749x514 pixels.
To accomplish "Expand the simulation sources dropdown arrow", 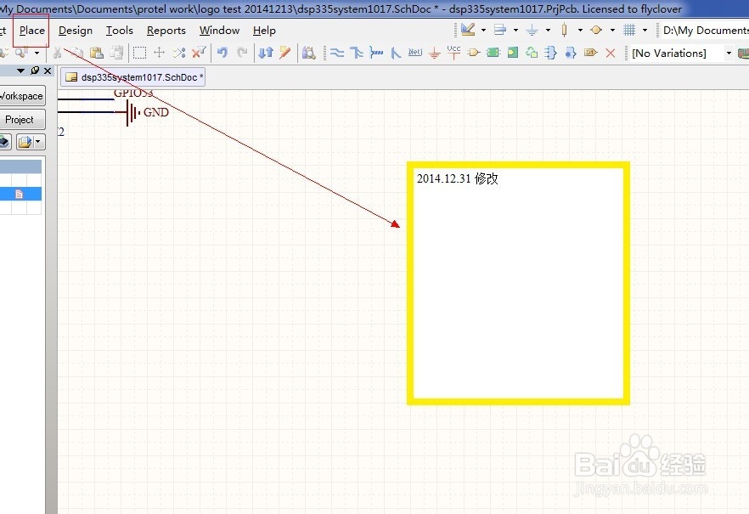I will 613,30.
